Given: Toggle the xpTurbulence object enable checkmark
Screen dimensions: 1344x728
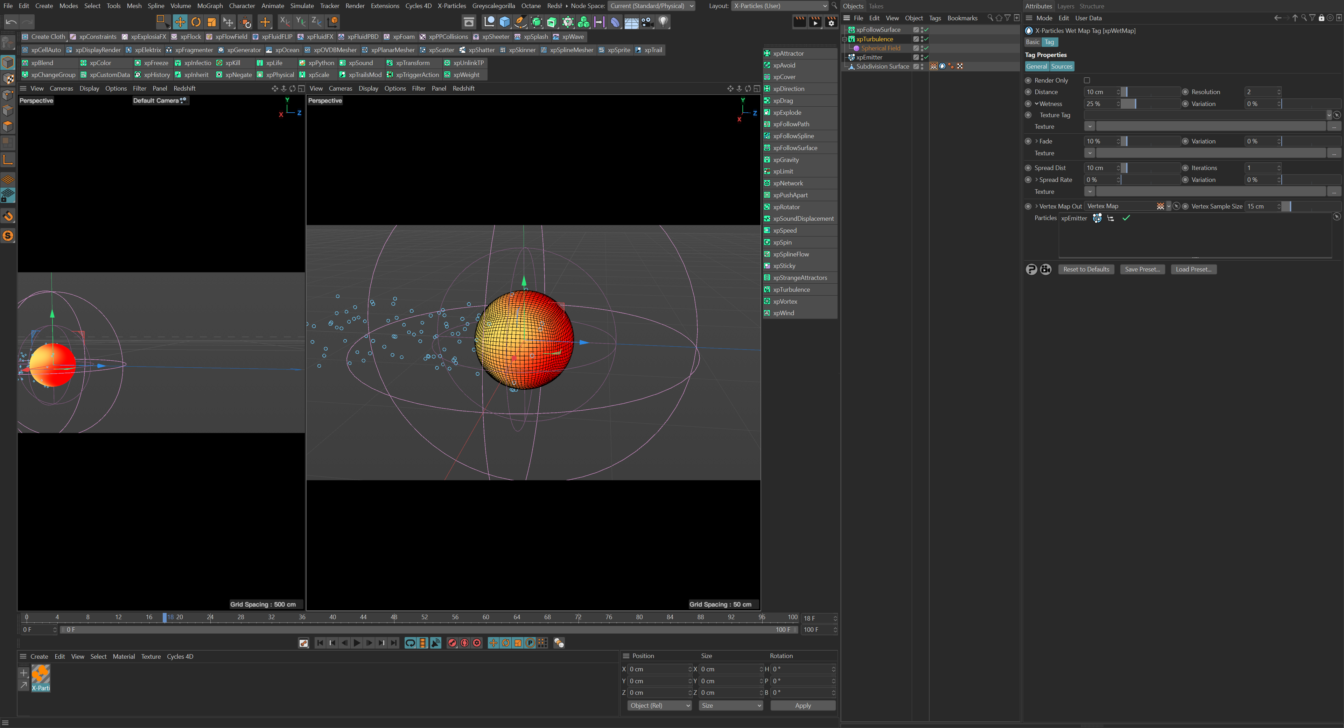Looking at the screenshot, I should coord(926,39).
